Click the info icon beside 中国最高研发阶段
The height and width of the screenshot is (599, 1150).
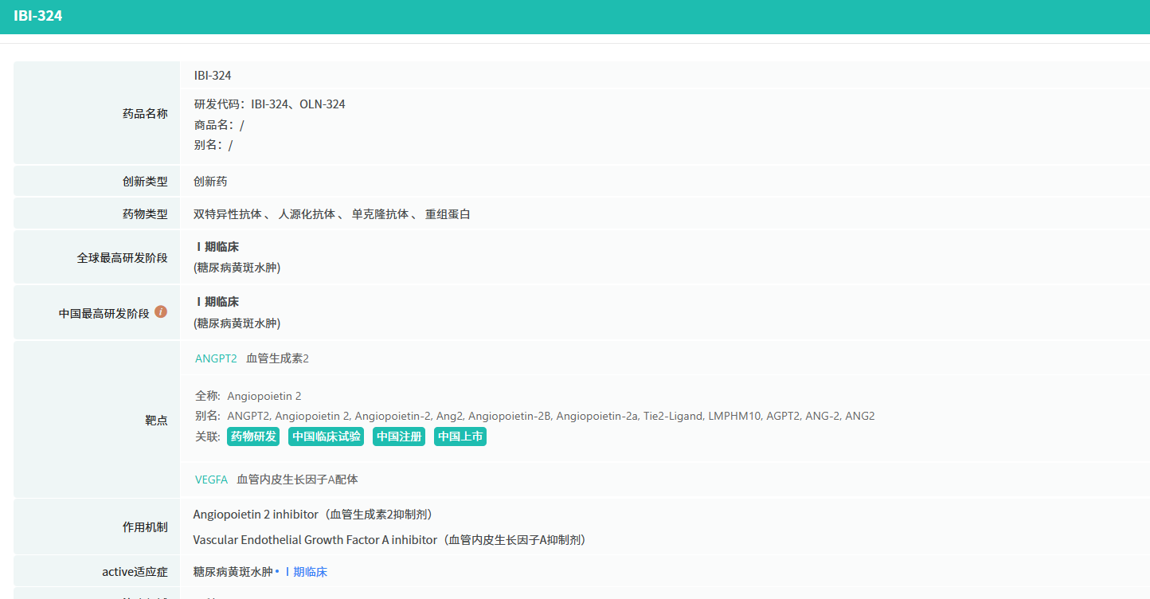click(161, 312)
